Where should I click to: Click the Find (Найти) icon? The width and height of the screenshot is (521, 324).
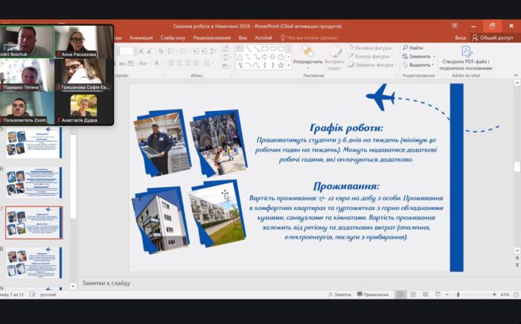click(x=406, y=48)
